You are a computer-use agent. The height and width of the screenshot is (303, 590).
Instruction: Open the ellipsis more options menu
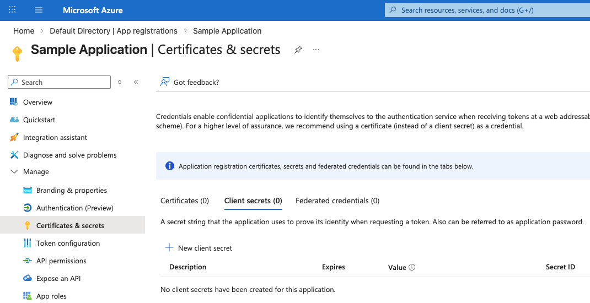(x=316, y=50)
